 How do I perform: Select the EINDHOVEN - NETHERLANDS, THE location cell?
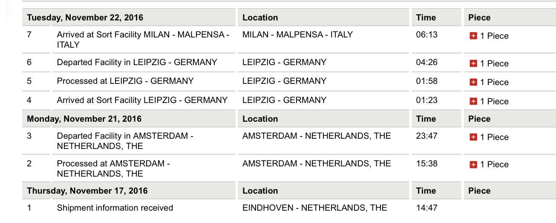[x=314, y=208]
